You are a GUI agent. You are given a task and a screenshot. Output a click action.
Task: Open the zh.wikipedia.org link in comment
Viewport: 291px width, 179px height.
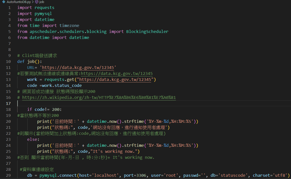pyautogui.click(x=99, y=97)
